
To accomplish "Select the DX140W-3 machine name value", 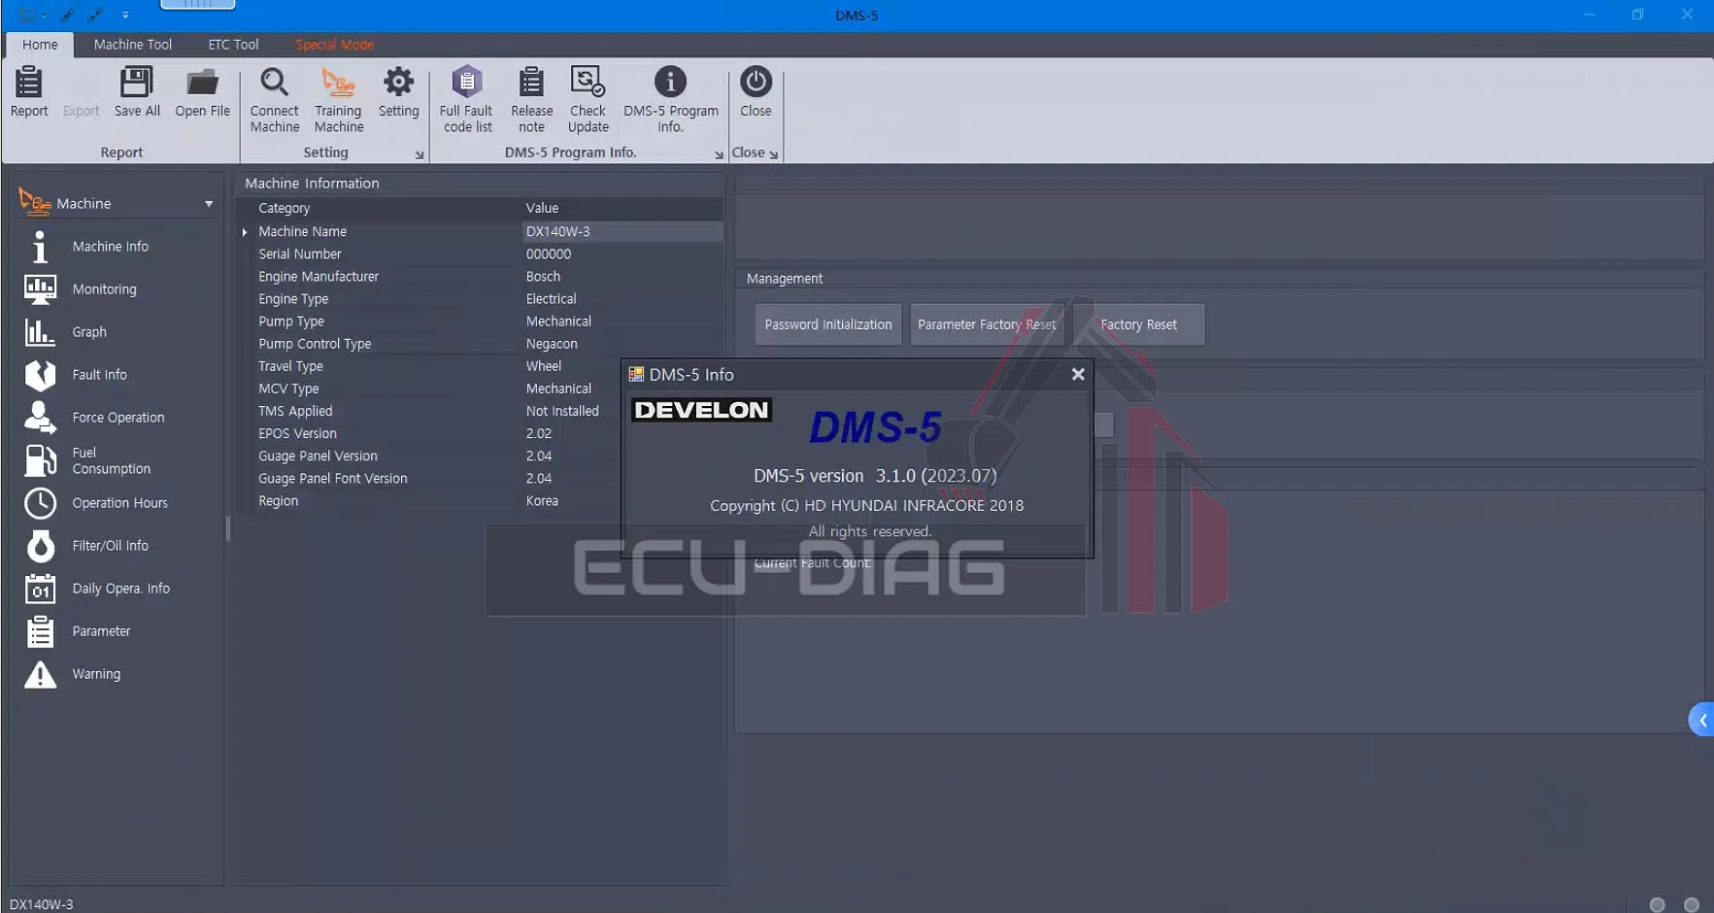I will point(622,232).
